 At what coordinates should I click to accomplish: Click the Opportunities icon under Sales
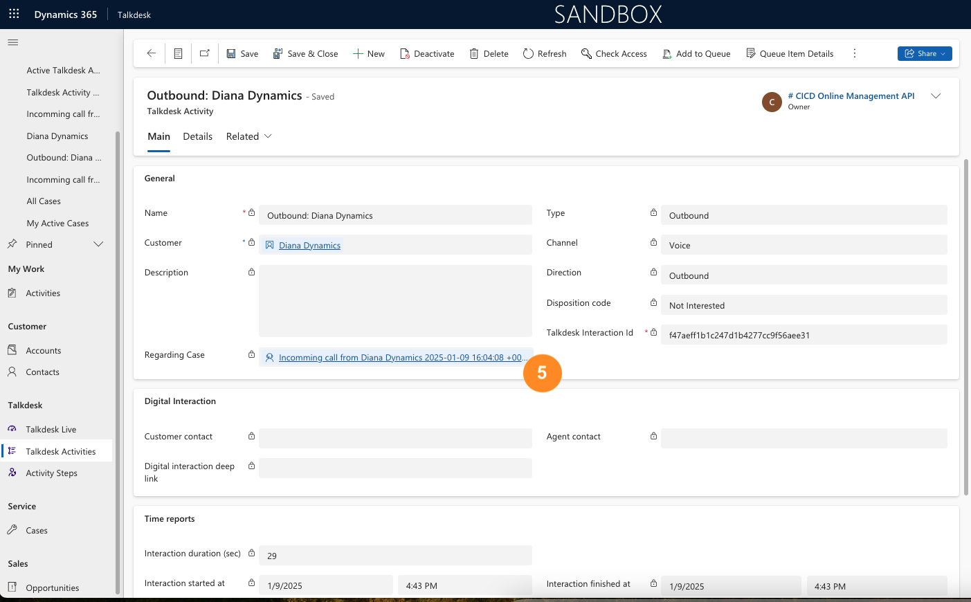tap(12, 587)
